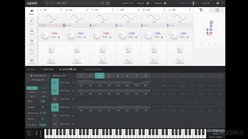The height and width of the screenshot is (139, 248).
Task: Toggle the ratio lock icon on operator 1
Action: pos(59,37)
